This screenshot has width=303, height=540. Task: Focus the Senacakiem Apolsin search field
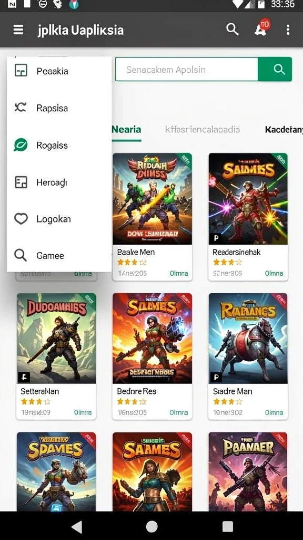tap(187, 70)
